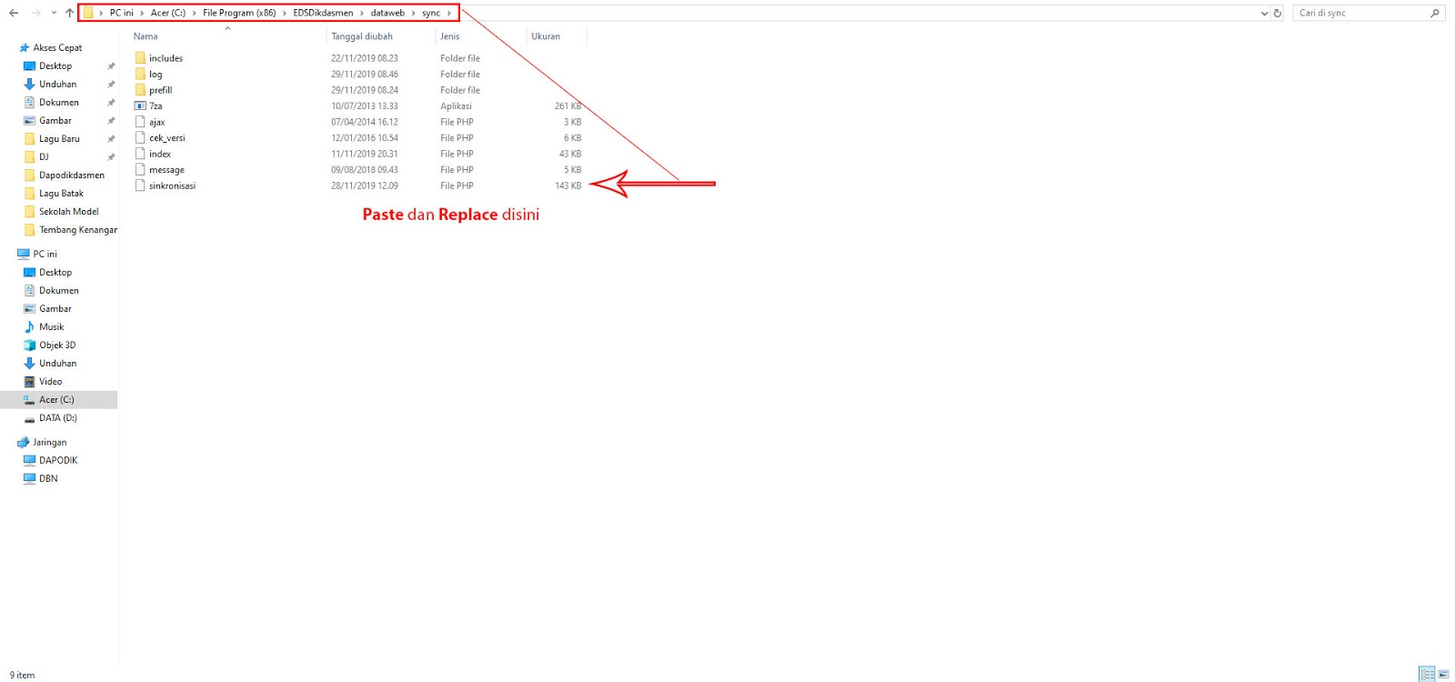Viewport: 1455px width, 682px height.
Task: Sort by the Jenis column header
Action: [450, 36]
